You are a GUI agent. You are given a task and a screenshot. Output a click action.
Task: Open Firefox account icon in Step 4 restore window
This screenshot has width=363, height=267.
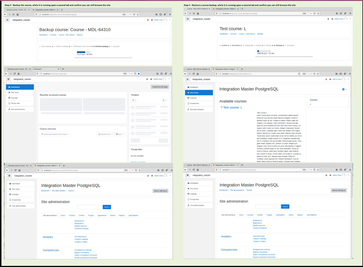tap(346, 13)
